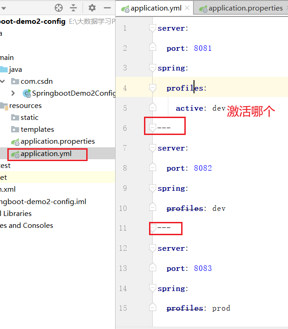Click the locate/scroll-from-source target icon

click(59, 8)
